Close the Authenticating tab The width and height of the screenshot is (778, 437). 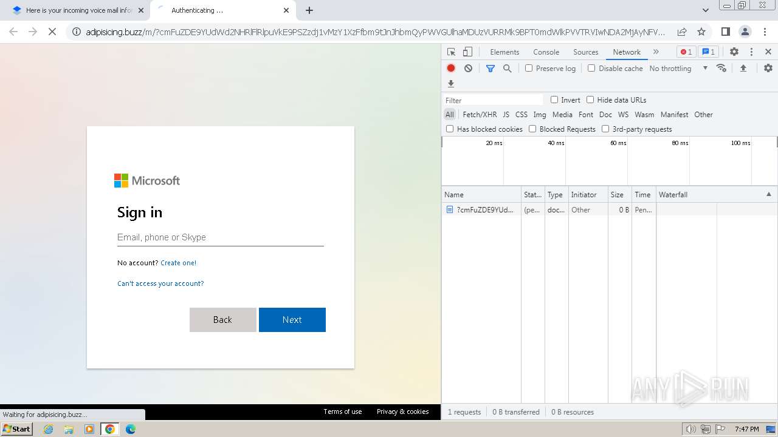tap(286, 10)
